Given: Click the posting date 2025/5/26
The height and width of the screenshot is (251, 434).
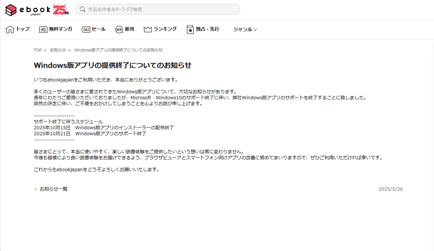Looking at the screenshot, I should tap(391, 189).
